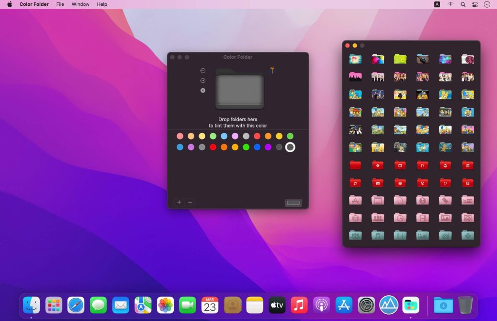Select the red gear folder icon
The width and height of the screenshot is (497, 321).
tap(400, 183)
